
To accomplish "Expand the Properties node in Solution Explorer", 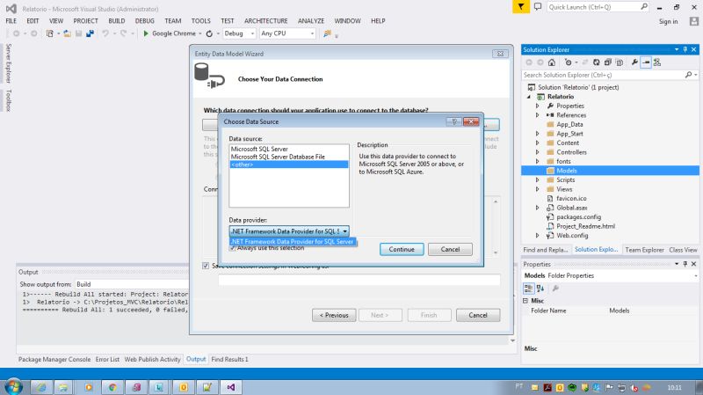I will (x=538, y=106).
